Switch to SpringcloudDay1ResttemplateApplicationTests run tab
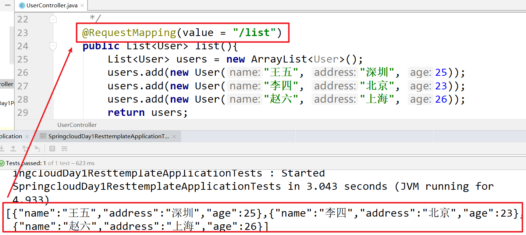The width and height of the screenshot is (526, 235). [x=109, y=136]
